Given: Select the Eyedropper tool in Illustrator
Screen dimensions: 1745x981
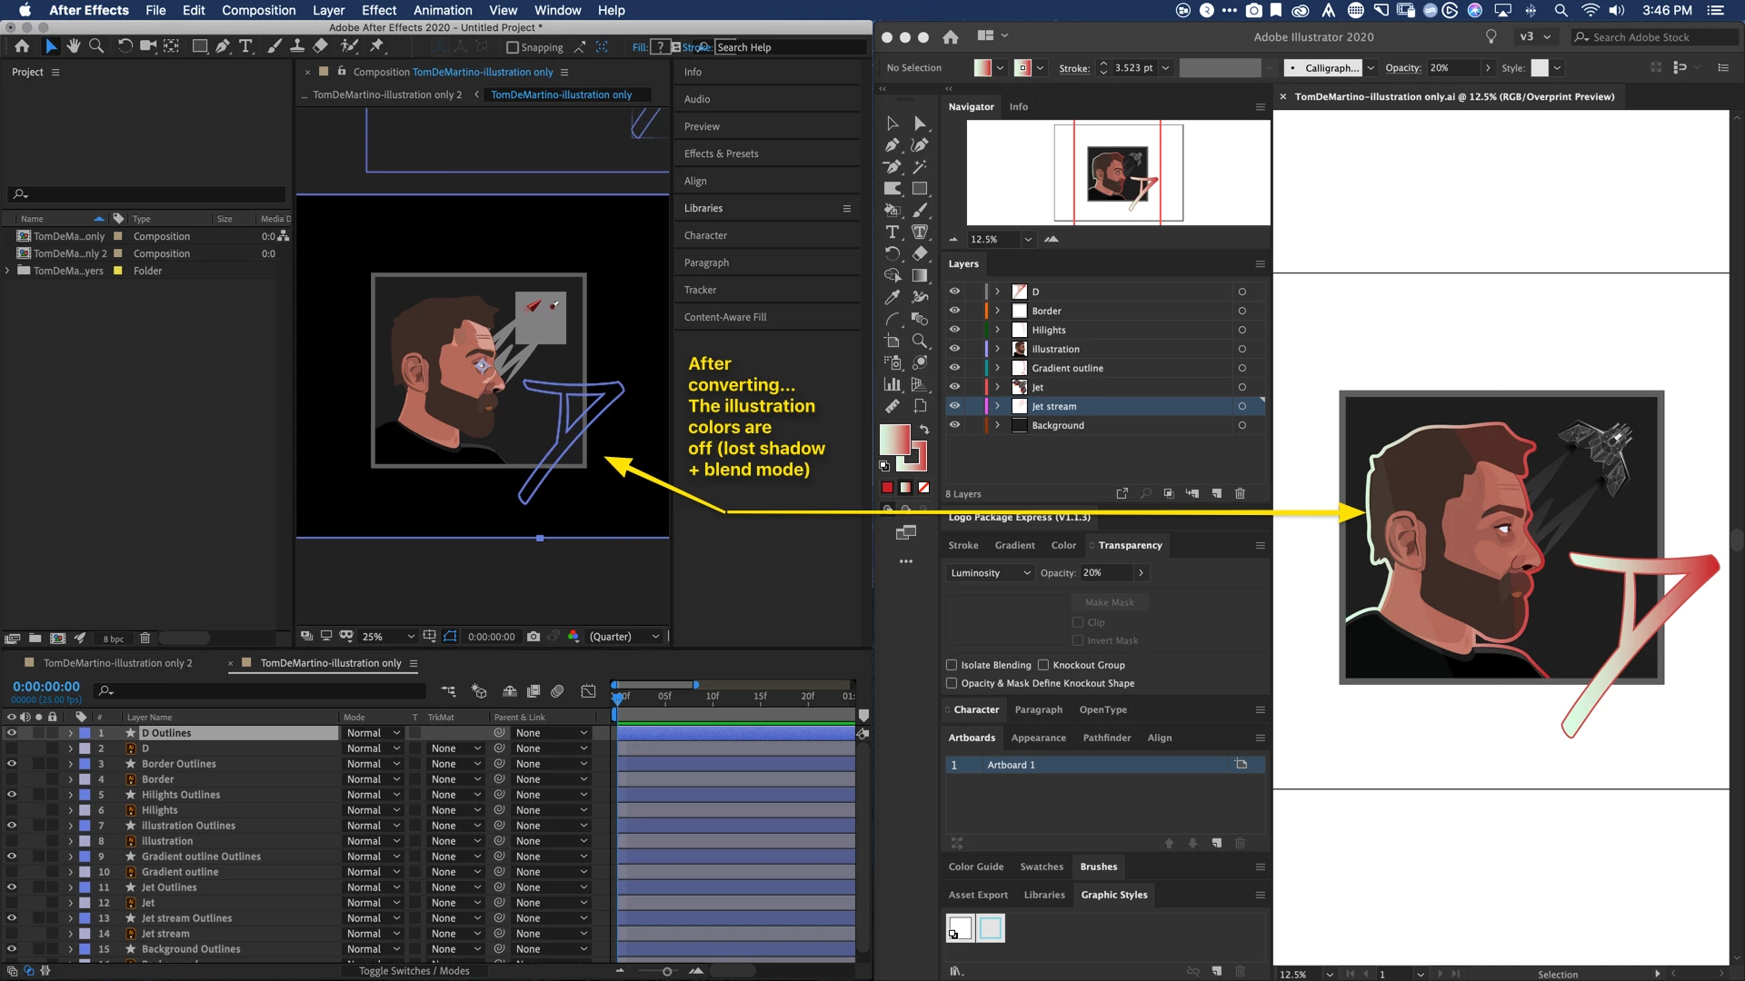Looking at the screenshot, I should 892,297.
